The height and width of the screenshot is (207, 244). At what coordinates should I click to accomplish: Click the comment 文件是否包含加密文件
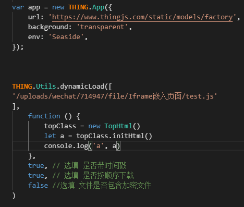pos(115,186)
